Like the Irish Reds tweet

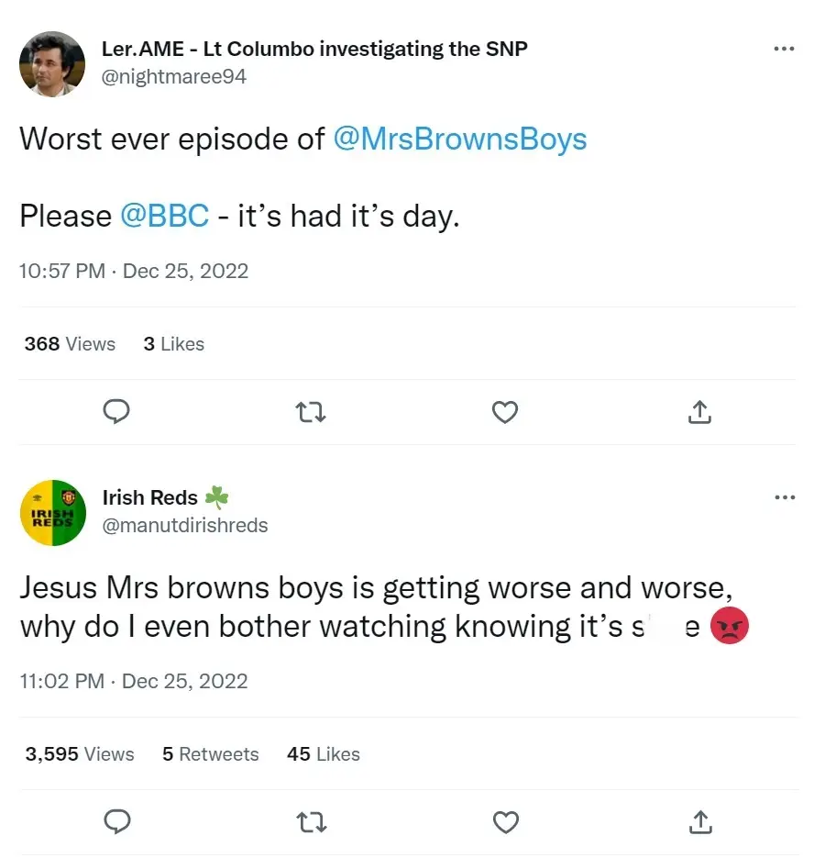pos(504,822)
